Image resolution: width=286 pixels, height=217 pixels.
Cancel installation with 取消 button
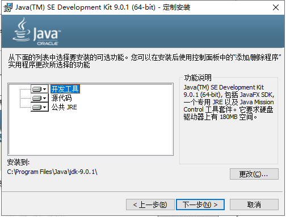254,205
